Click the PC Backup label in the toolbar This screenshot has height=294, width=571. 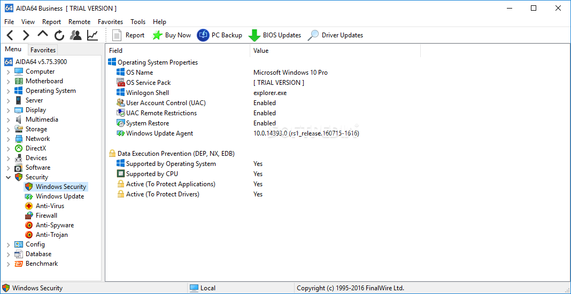point(227,35)
